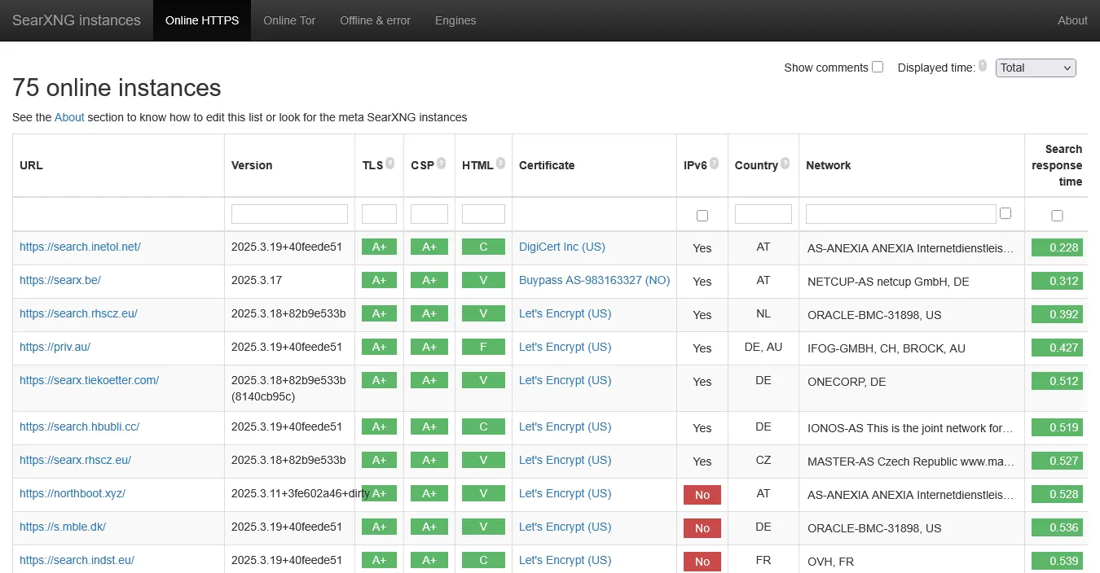
Task: Open the TLS column help icon
Action: point(390,163)
